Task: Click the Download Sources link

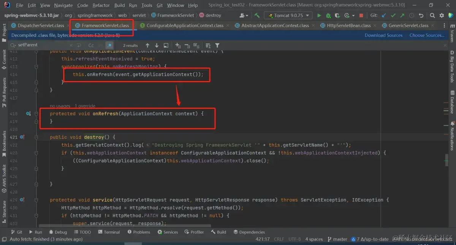Action: pos(383,35)
